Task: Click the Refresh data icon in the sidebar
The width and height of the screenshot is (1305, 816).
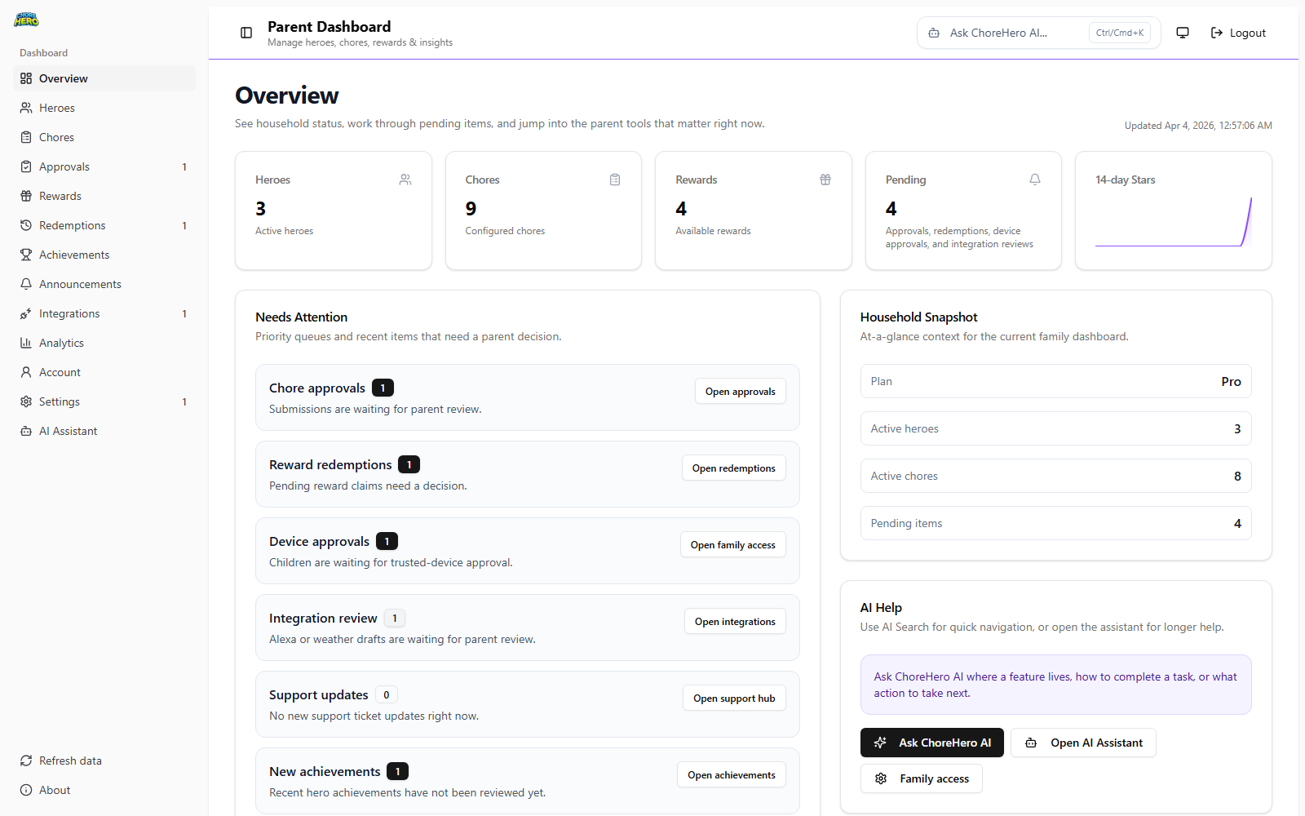Action: pos(25,760)
